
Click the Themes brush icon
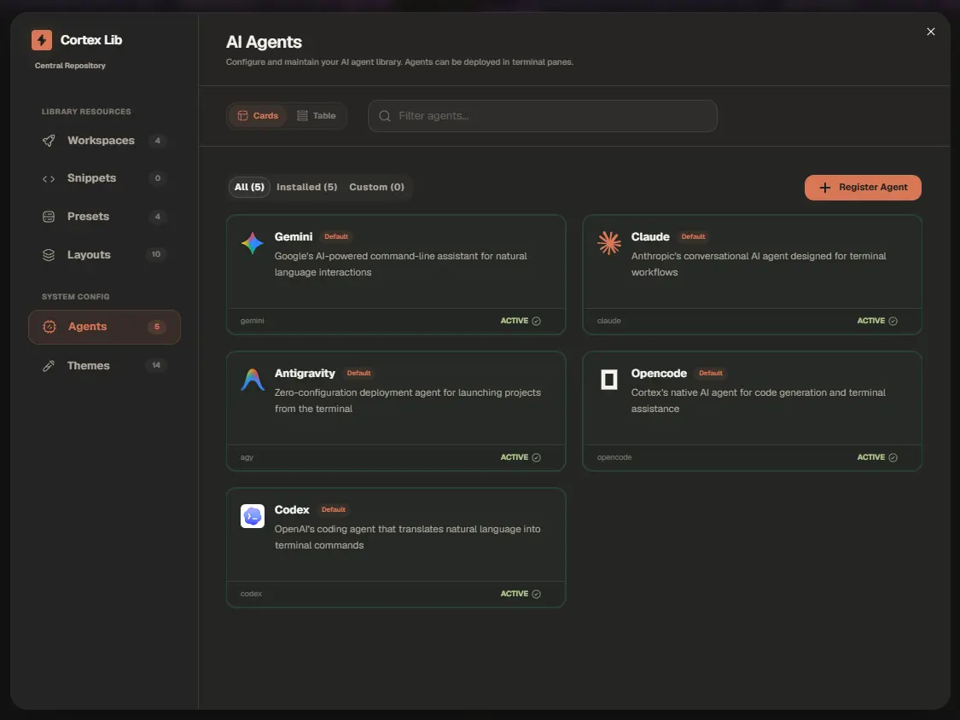(x=49, y=365)
